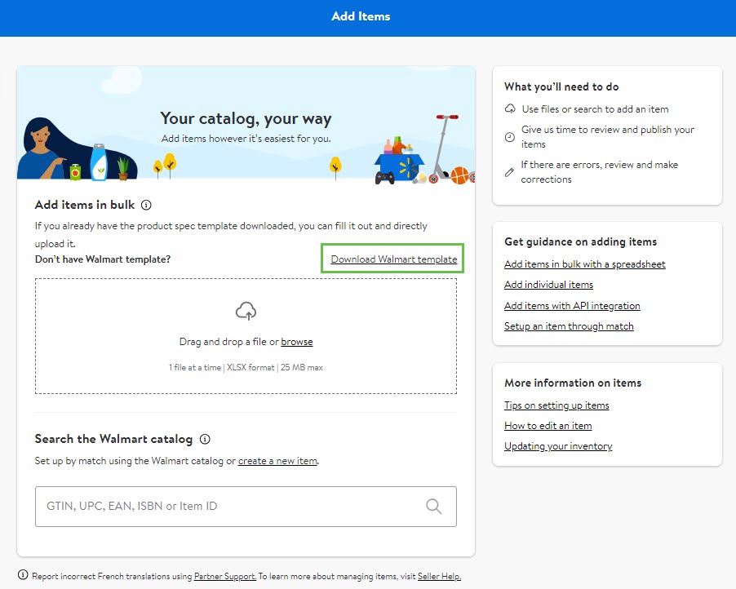Click the Add items however it's easiest subtitle
The height and width of the screenshot is (589, 736).
[x=246, y=139]
